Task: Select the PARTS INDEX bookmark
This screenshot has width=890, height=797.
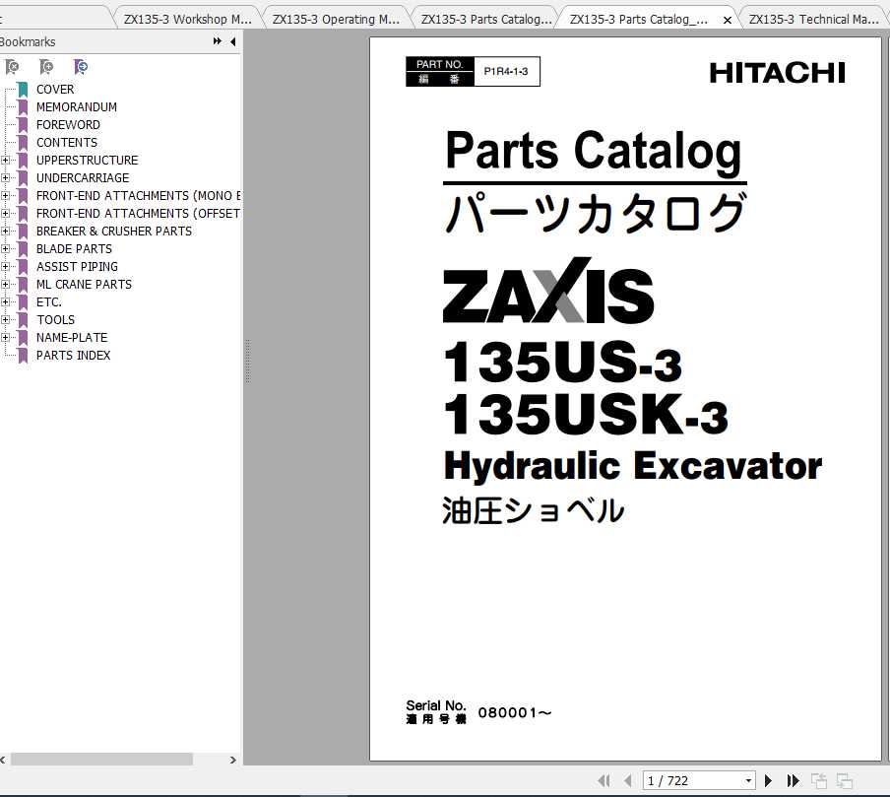Action: pos(73,355)
